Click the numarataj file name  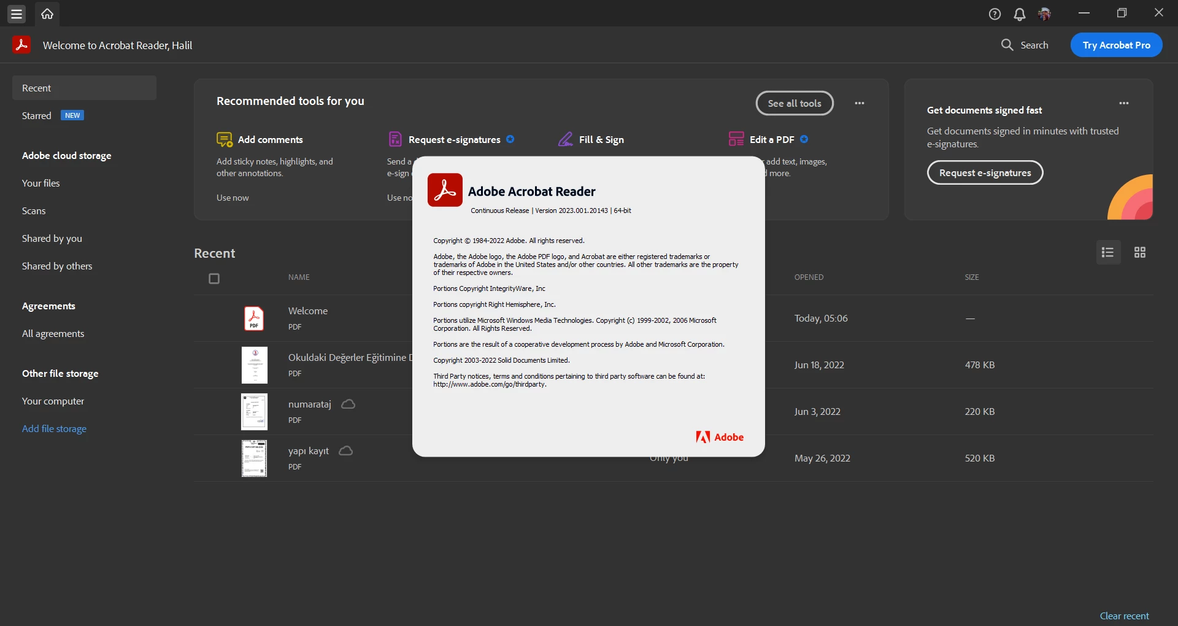(310, 404)
